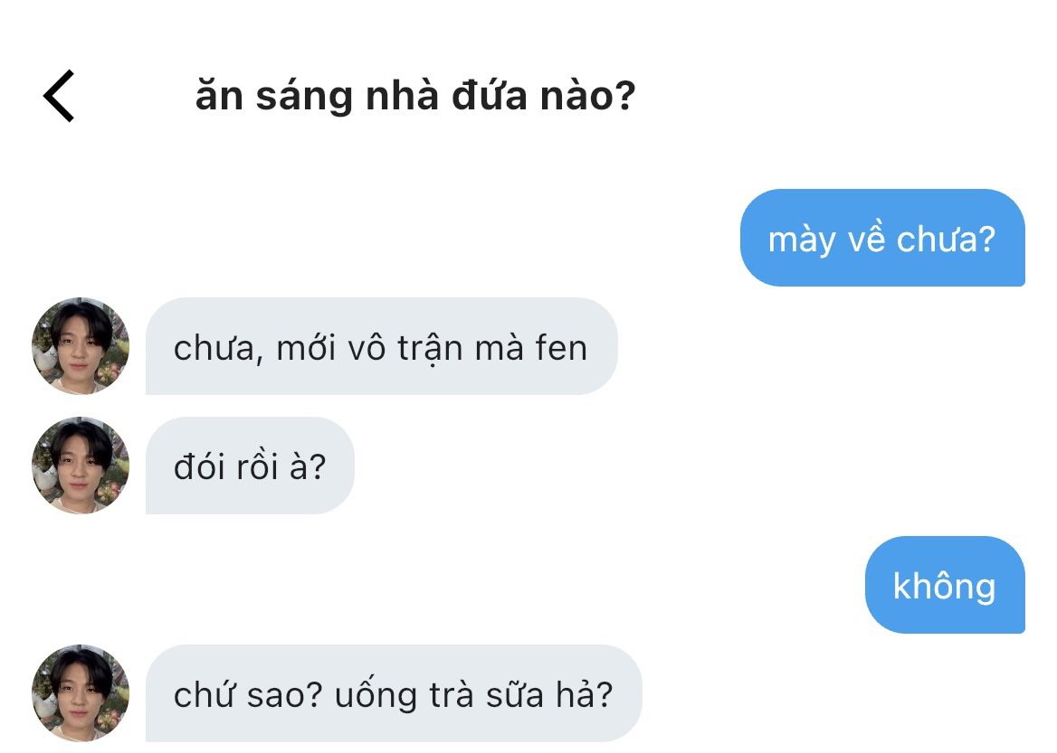1057x753 pixels.
Task: Tap the message "chưa, mới vô trận mà fen"
Action: click(x=380, y=347)
